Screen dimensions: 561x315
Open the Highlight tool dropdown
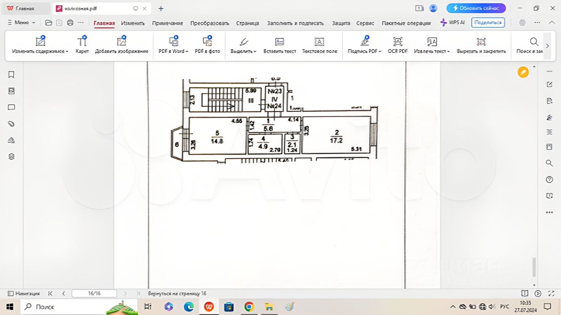point(255,51)
